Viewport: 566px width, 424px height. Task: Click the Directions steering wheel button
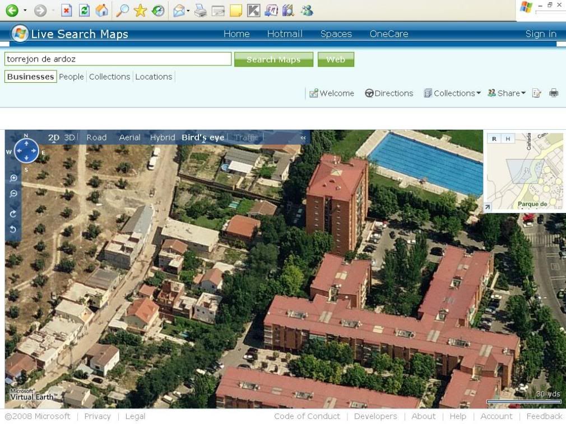389,93
